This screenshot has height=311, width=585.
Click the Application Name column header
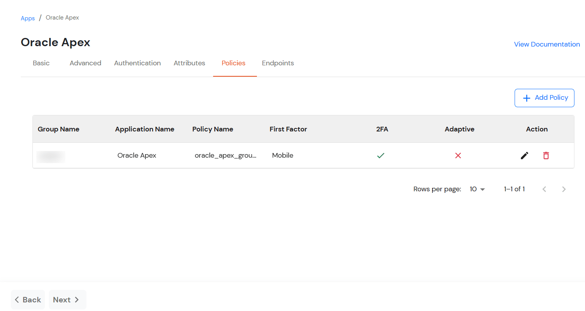coord(145,129)
